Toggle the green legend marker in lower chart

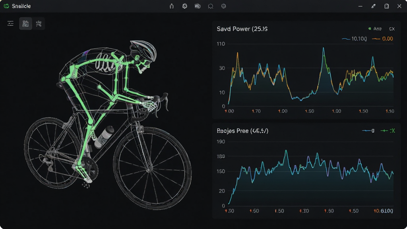[388, 130]
